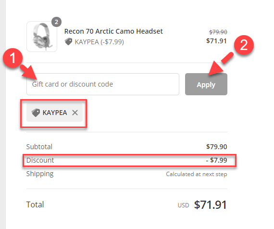Image resolution: width=274 pixels, height=229 pixels.
Task: Click the Discount amount - $7.99
Action: coord(216,160)
